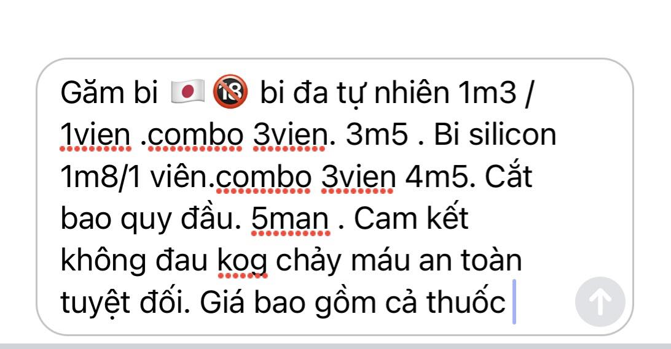Click the underlined word "5man"
Viewport: 671px width, 349px height.
tap(291, 219)
